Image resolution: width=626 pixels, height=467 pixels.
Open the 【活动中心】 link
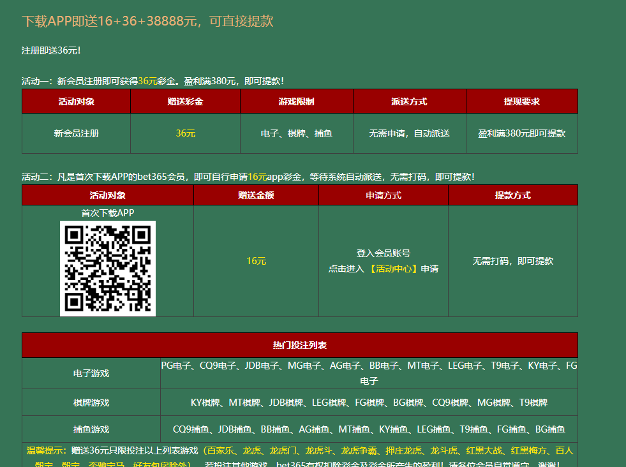pos(394,269)
